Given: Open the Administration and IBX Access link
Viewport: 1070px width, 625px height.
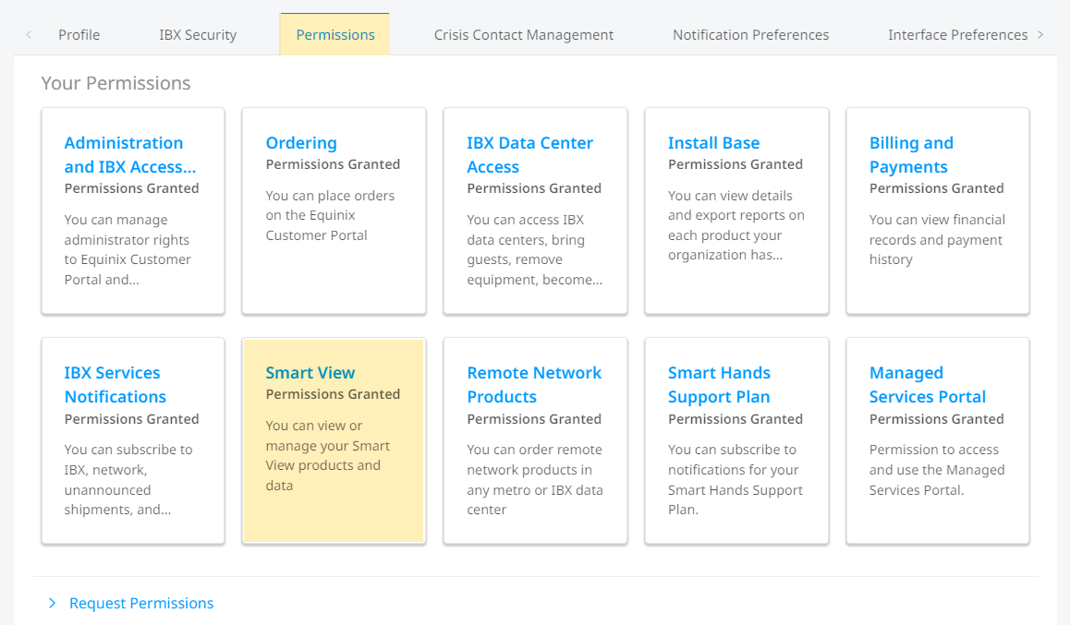Looking at the screenshot, I should point(129,155).
